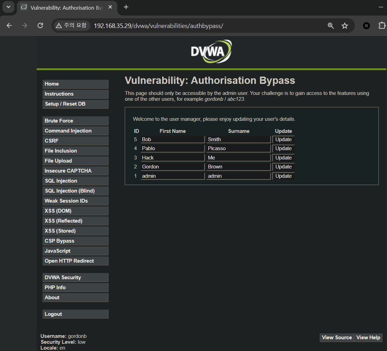This screenshot has width=387, height=351.
Task: Click the Me surname field
Action: (238, 158)
